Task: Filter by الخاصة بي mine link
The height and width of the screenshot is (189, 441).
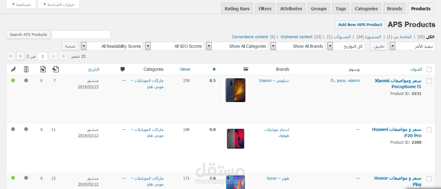Action: click(403, 37)
